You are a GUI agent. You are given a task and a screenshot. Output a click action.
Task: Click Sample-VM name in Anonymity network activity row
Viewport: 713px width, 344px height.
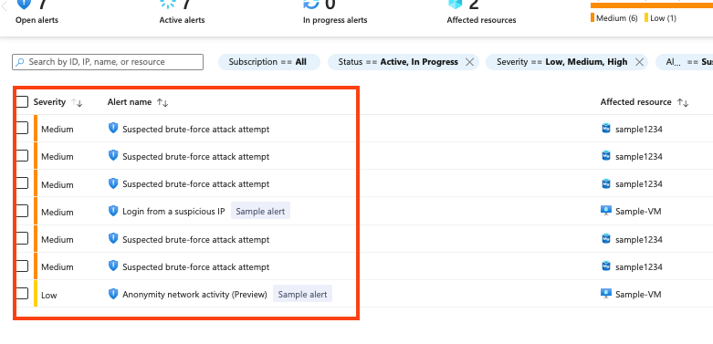click(x=638, y=295)
